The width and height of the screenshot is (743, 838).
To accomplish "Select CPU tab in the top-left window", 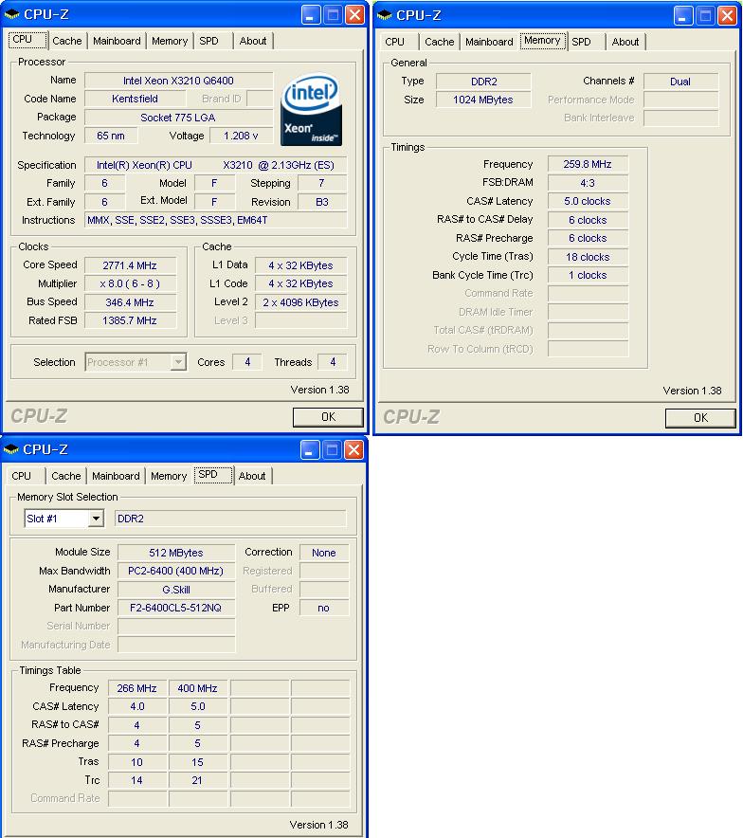I will pyautogui.click(x=27, y=40).
